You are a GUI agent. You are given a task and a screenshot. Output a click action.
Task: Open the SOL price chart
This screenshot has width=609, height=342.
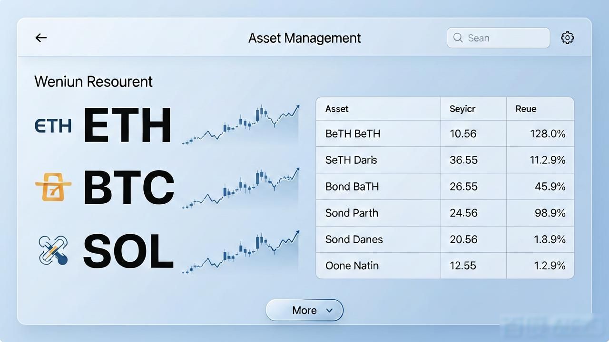coord(240,252)
